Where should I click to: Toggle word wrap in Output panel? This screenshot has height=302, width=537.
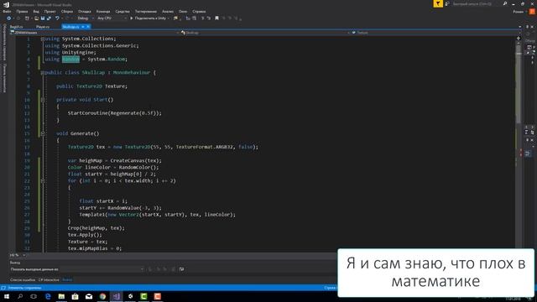click(181, 269)
